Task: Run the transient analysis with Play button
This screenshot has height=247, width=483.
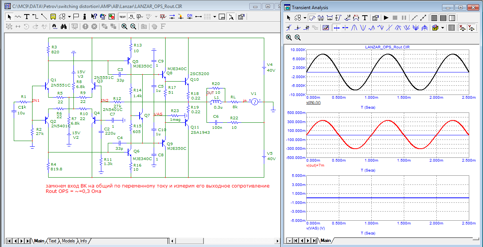Action: [386, 18]
